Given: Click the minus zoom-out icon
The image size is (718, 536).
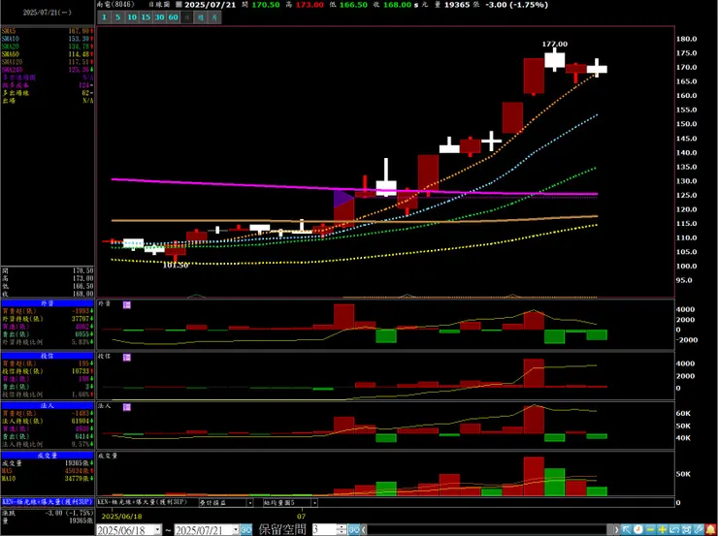Looking at the screenshot, I should (650, 529).
